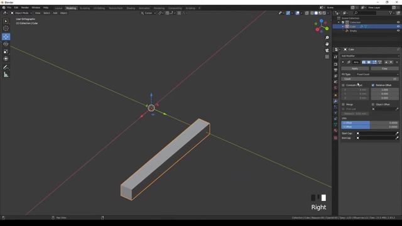Open the Output properties tab

click(335, 70)
